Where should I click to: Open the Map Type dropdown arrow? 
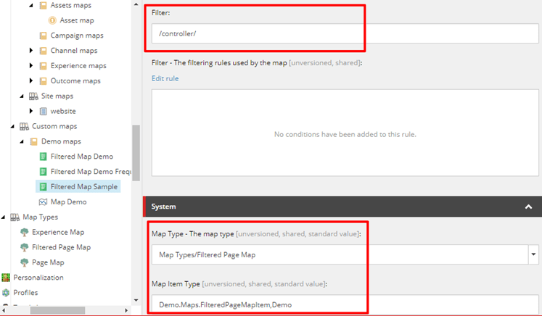[x=534, y=255]
